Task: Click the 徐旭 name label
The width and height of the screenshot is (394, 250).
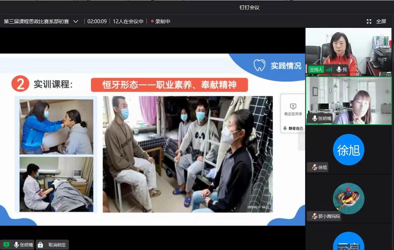Action: tap(323, 167)
